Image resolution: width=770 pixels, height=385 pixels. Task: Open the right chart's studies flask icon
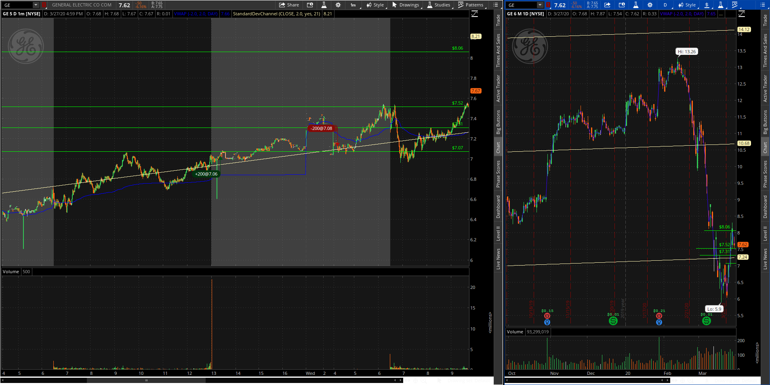tap(721, 5)
